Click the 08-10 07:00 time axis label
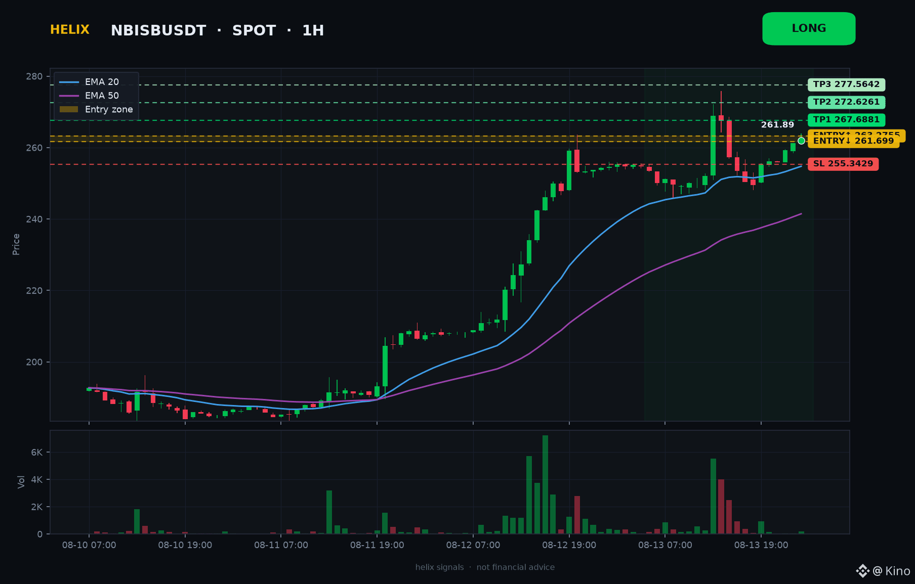The image size is (915, 584). (89, 545)
